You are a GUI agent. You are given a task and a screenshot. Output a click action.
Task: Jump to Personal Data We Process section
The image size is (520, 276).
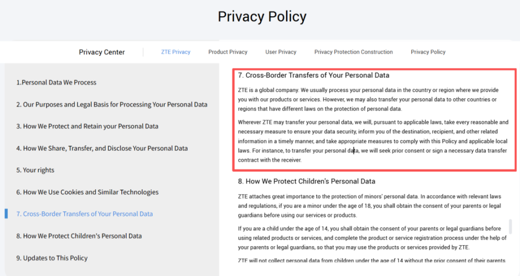click(56, 82)
